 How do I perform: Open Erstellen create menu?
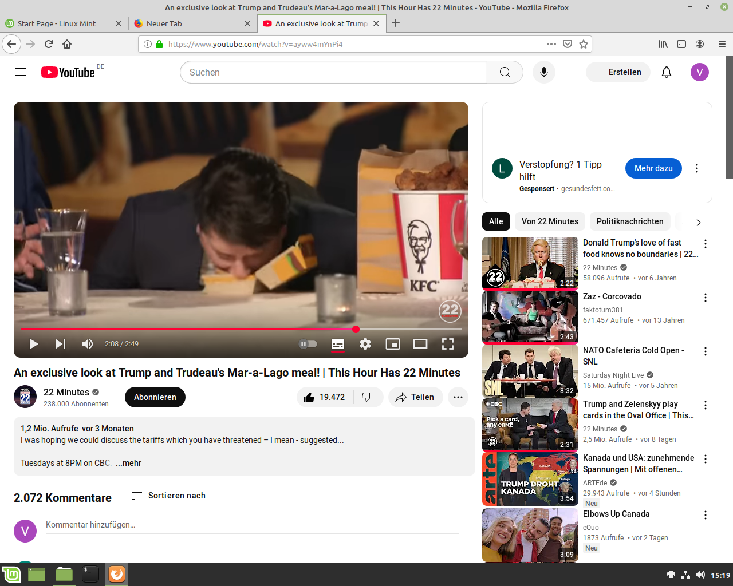(x=618, y=72)
